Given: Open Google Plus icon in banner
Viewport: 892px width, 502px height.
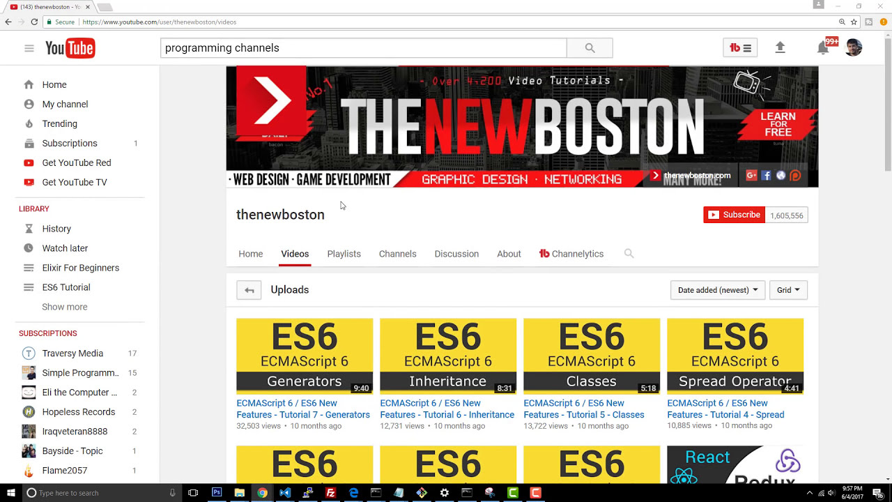Looking at the screenshot, I should (x=751, y=176).
